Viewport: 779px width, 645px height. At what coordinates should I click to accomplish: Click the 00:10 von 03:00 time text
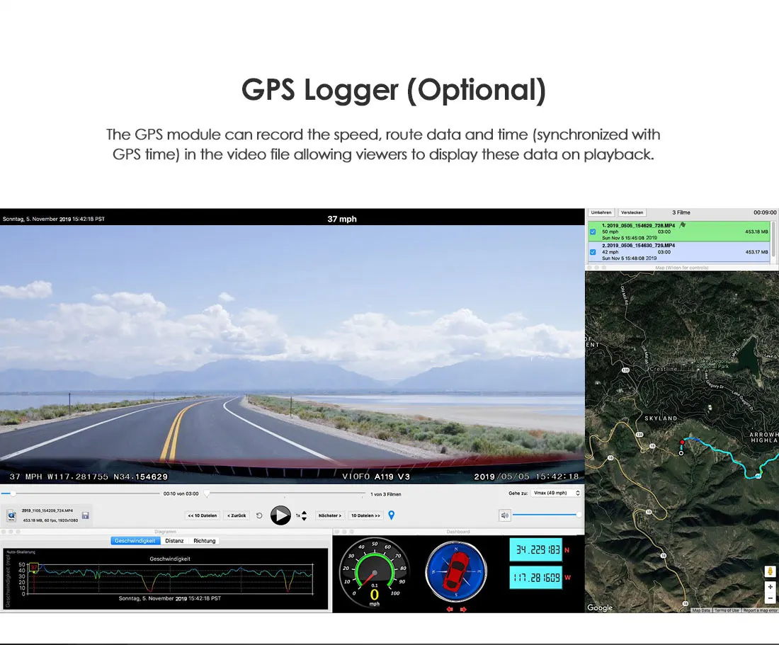click(181, 493)
